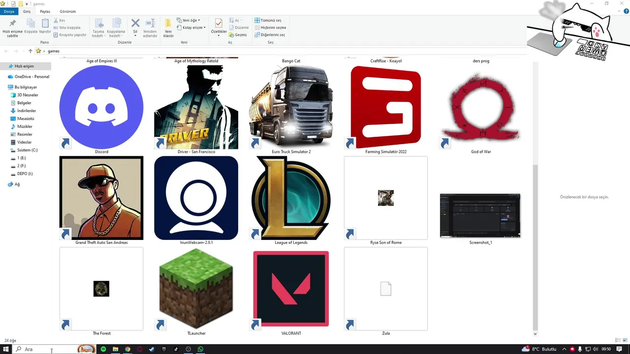The height and width of the screenshot is (354, 630).
Task: Open OneDrive - Personal in sidebar
Action: pos(28,77)
